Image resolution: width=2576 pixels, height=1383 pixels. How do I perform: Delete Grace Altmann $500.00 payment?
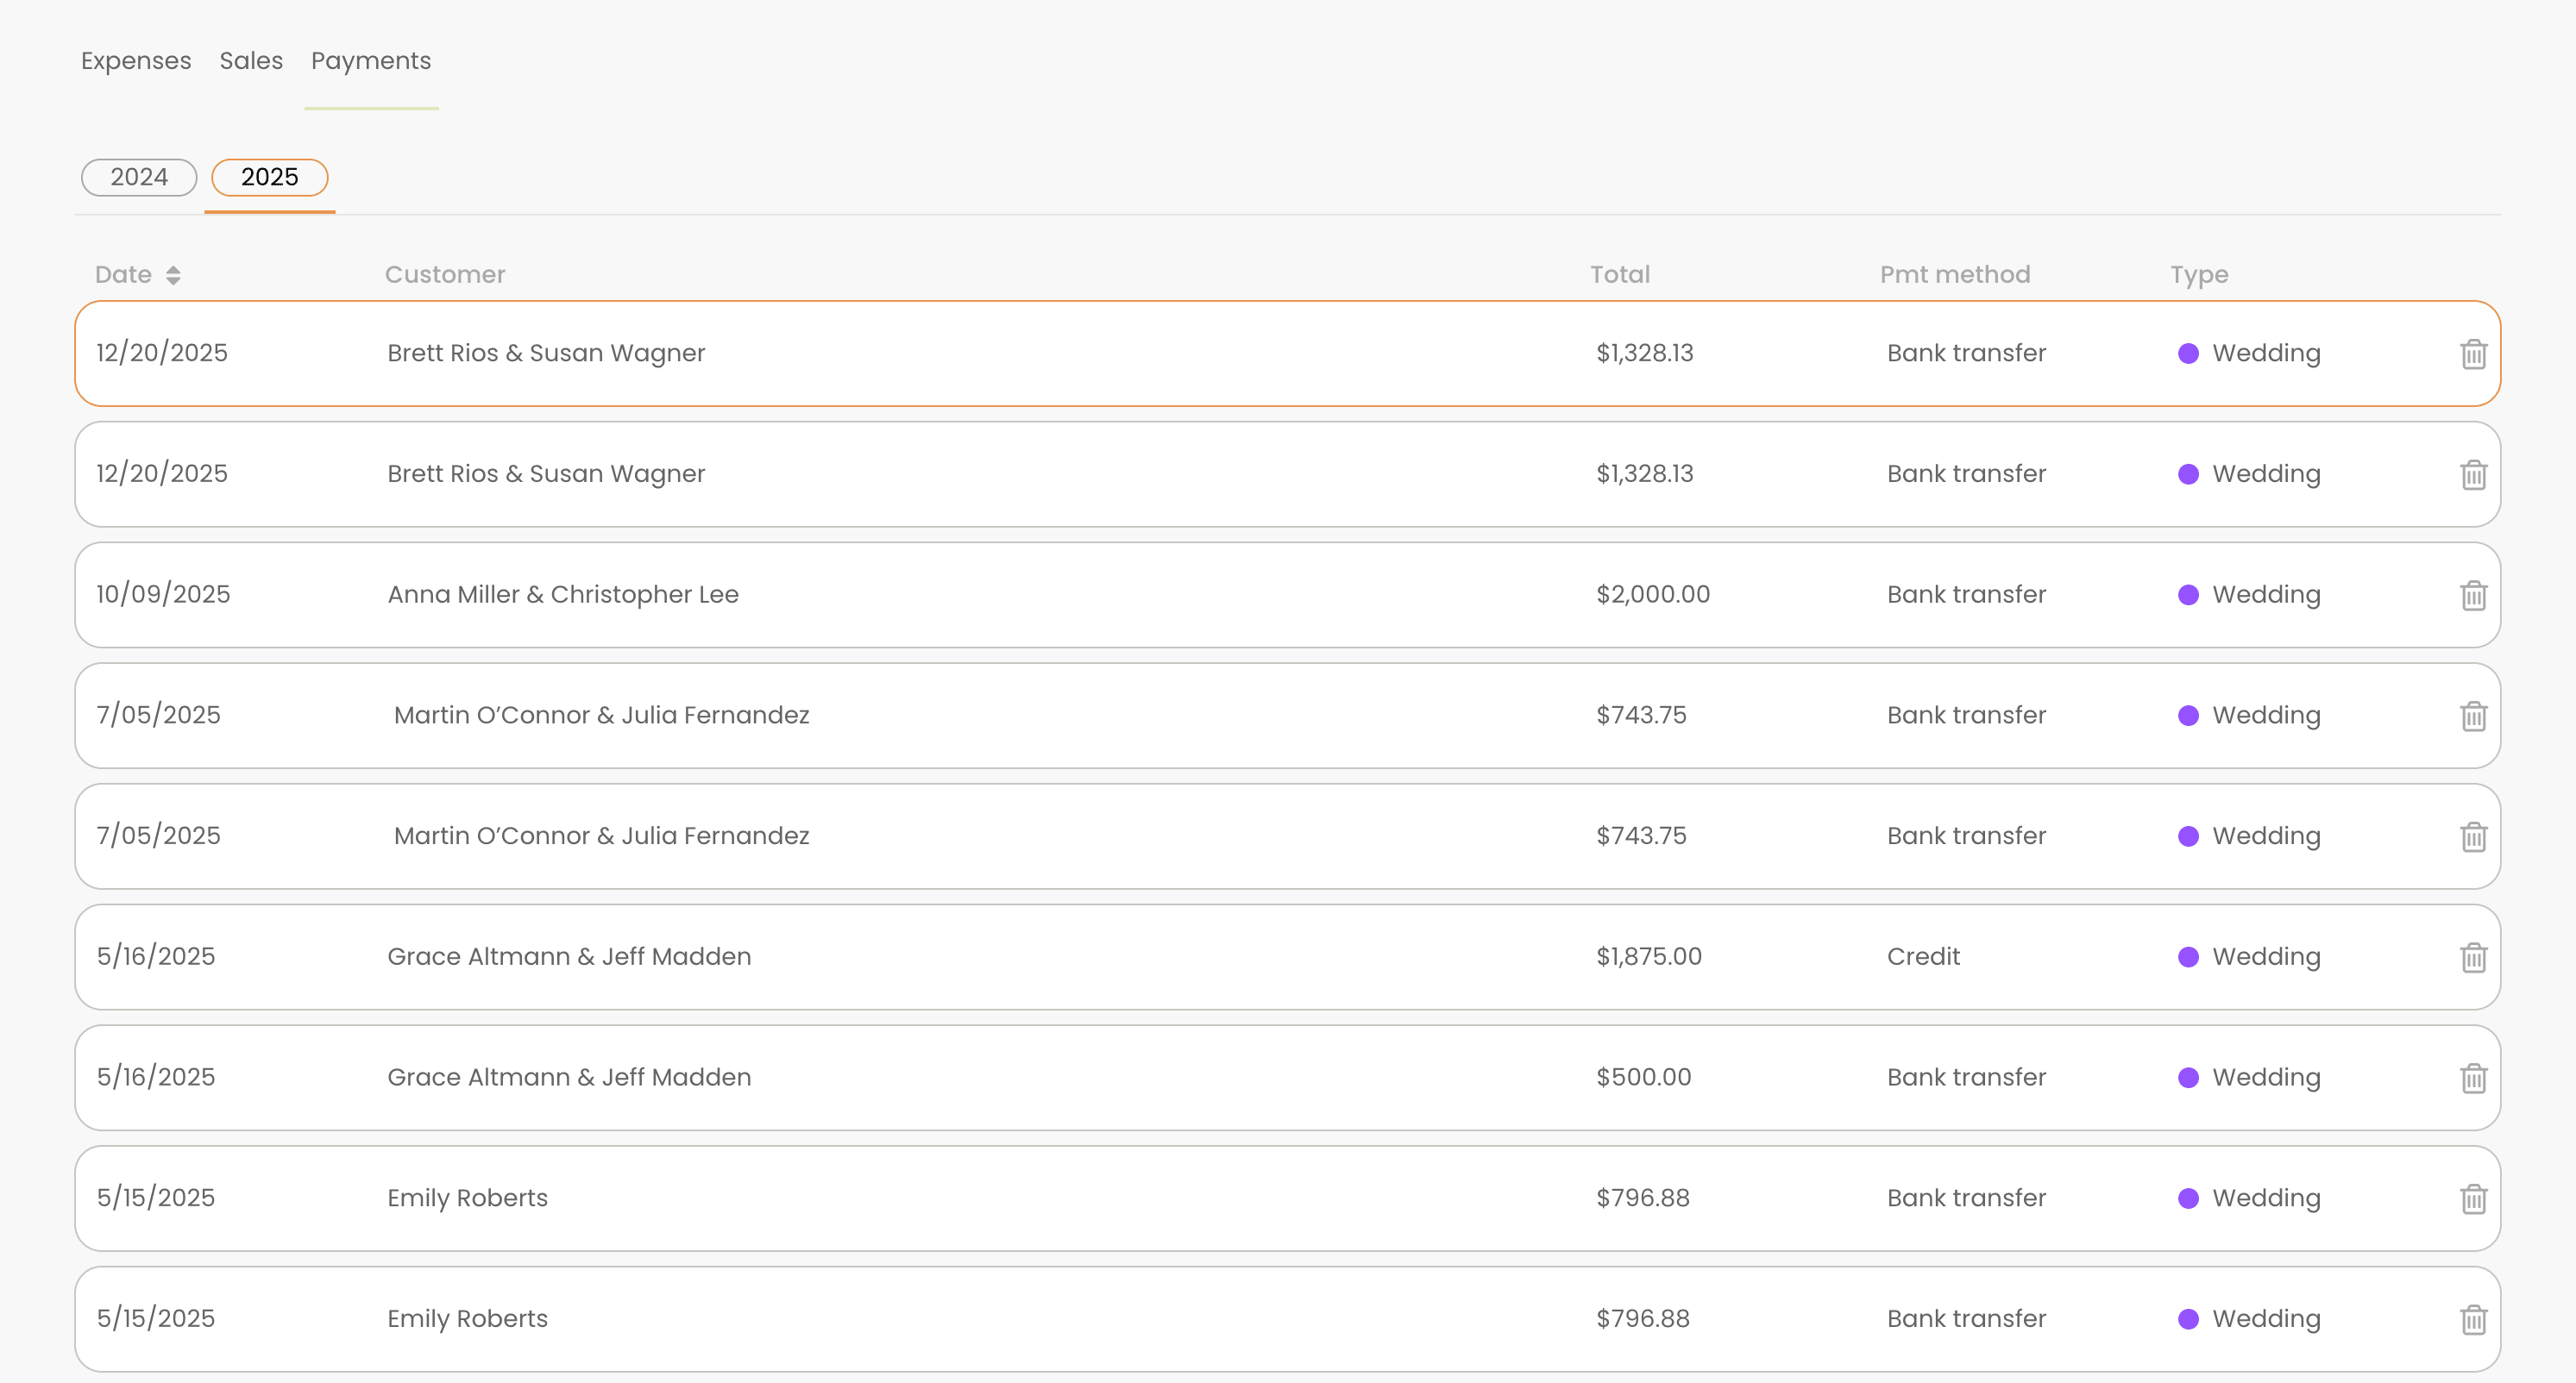(2473, 1079)
